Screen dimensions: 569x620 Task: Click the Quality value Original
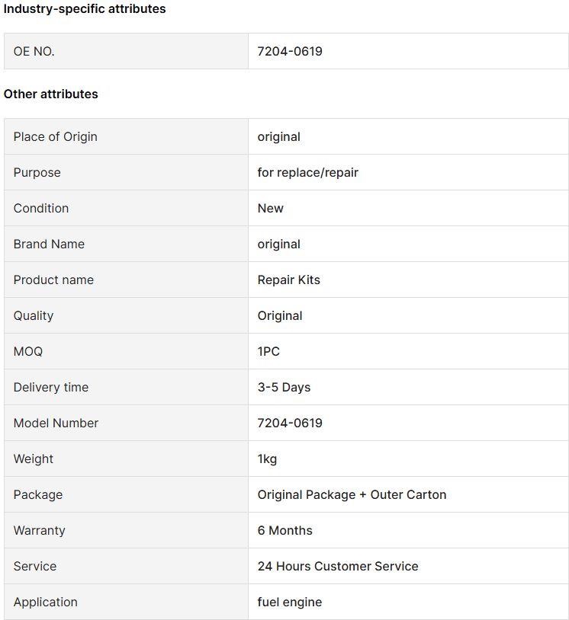280,316
